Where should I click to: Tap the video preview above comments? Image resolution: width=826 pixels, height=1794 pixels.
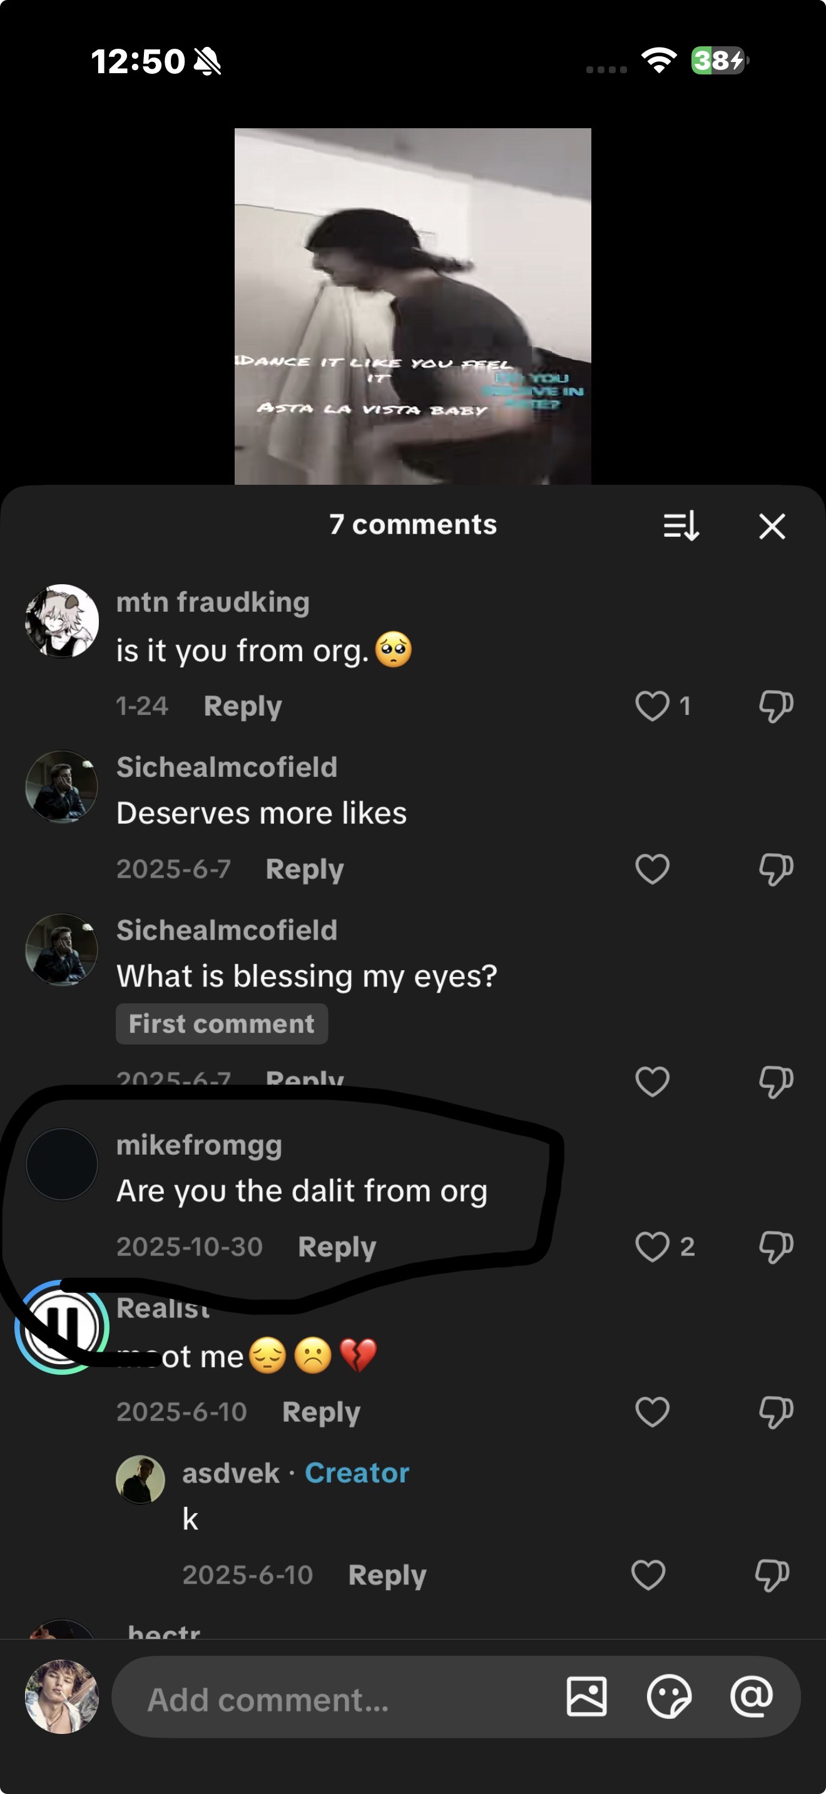click(x=412, y=307)
